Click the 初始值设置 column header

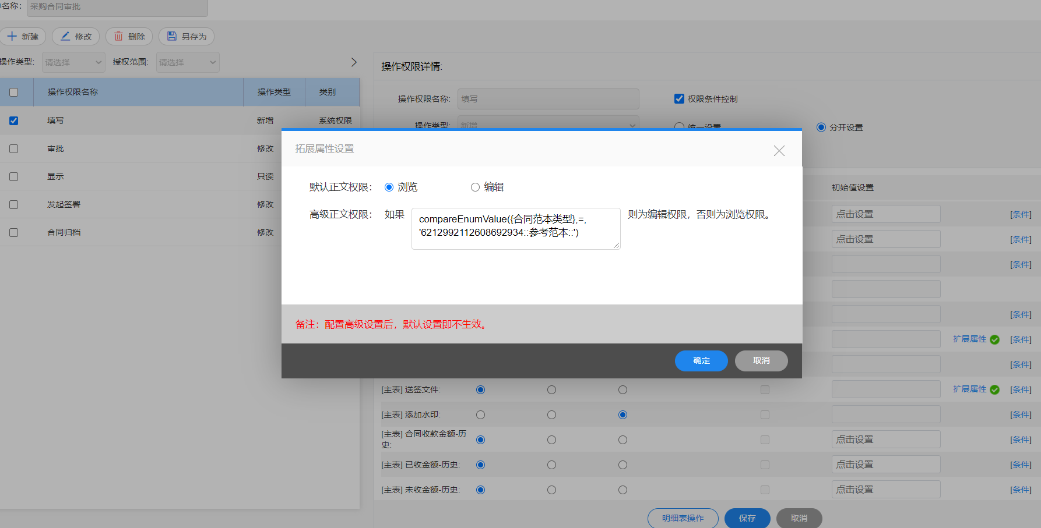point(853,187)
